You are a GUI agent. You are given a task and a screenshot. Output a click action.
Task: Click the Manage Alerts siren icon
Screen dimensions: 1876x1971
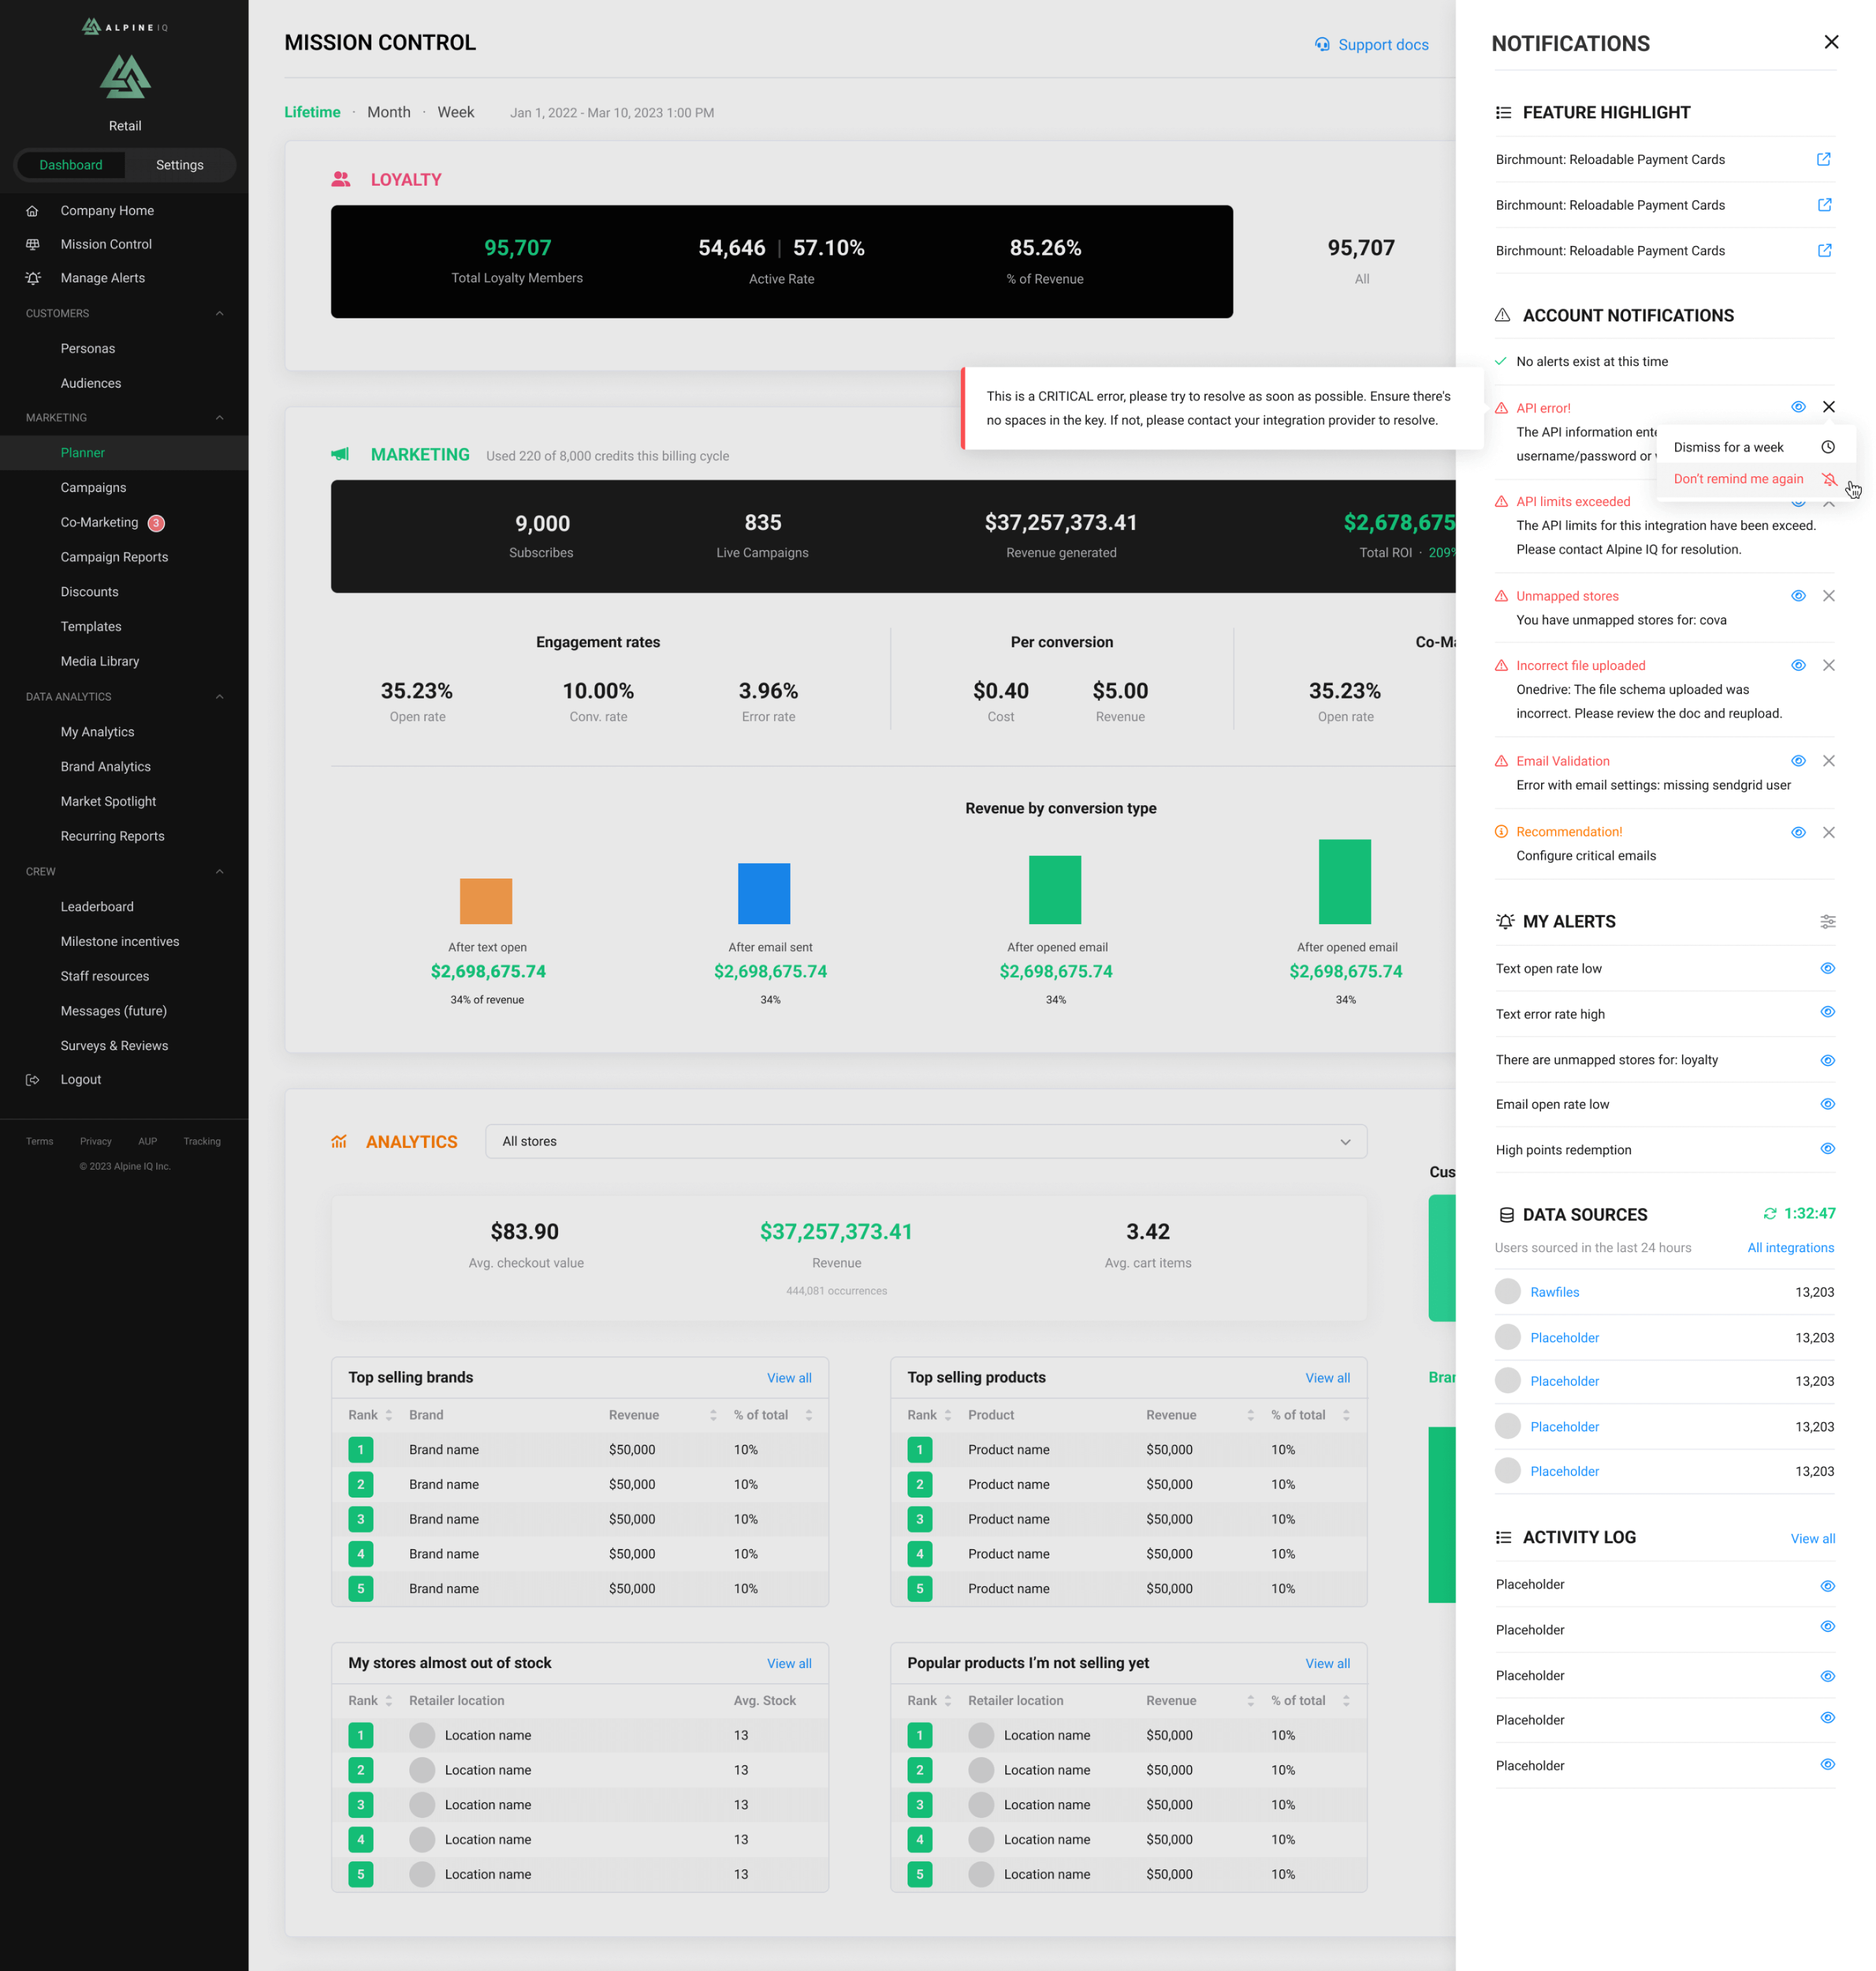[33, 278]
